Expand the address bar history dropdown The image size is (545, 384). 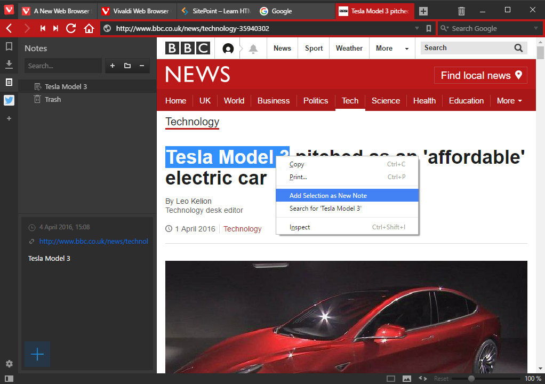417,28
